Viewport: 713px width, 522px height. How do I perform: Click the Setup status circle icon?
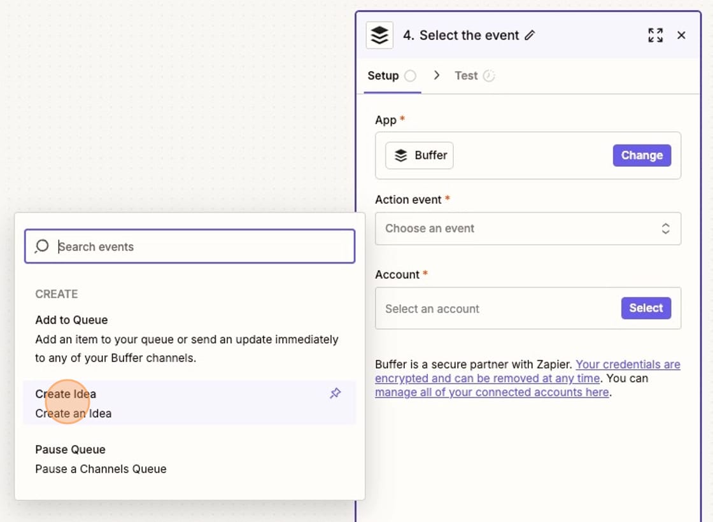tap(410, 76)
